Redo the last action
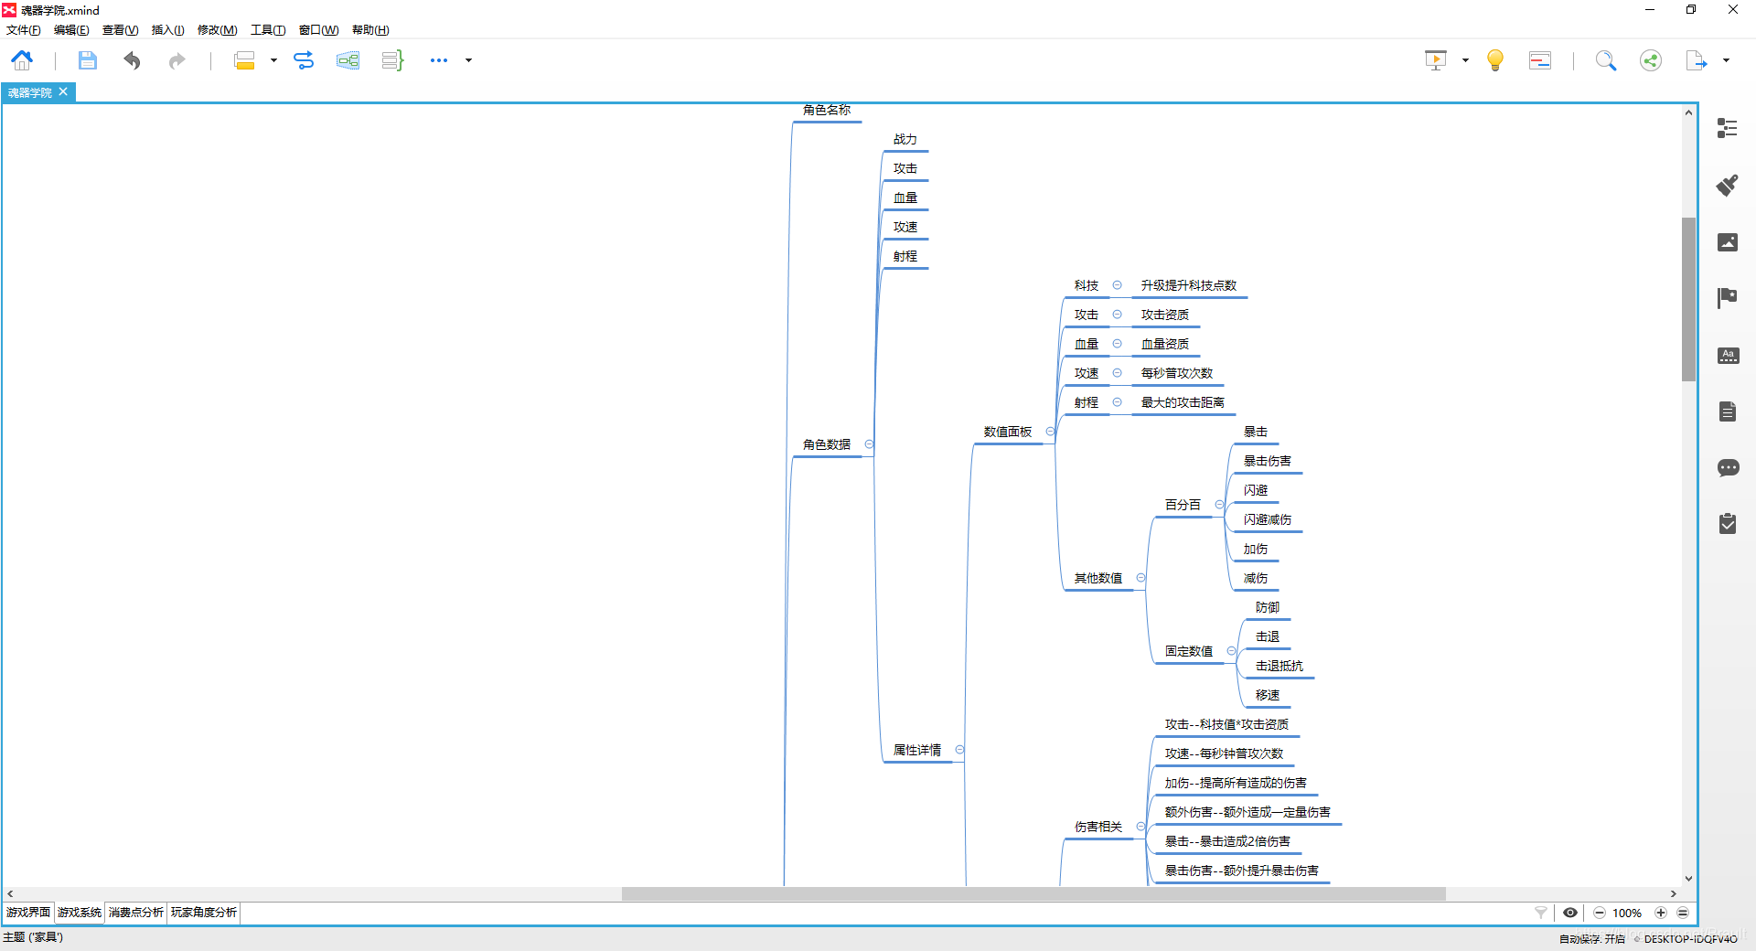The image size is (1756, 951). pos(177,60)
